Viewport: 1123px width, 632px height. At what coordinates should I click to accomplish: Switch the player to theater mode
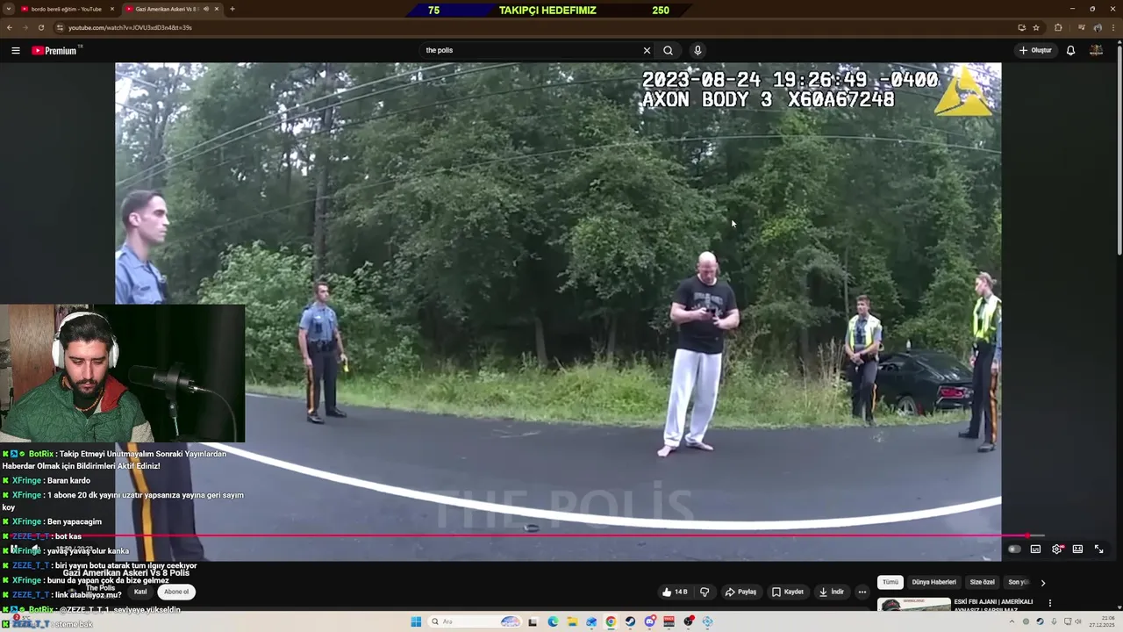pyautogui.click(x=1077, y=549)
